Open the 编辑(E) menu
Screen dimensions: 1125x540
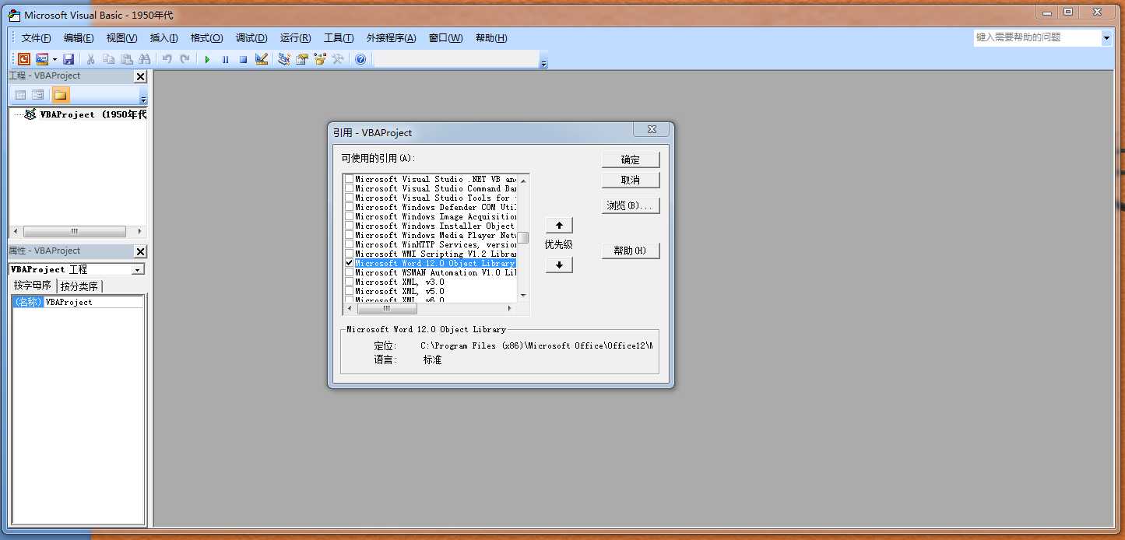click(x=79, y=38)
